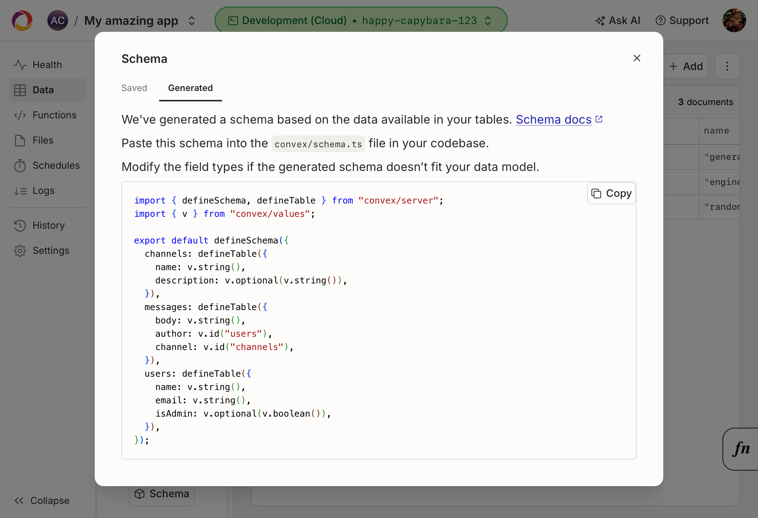Open the Schema docs link
This screenshot has height=518, width=758.
(554, 120)
